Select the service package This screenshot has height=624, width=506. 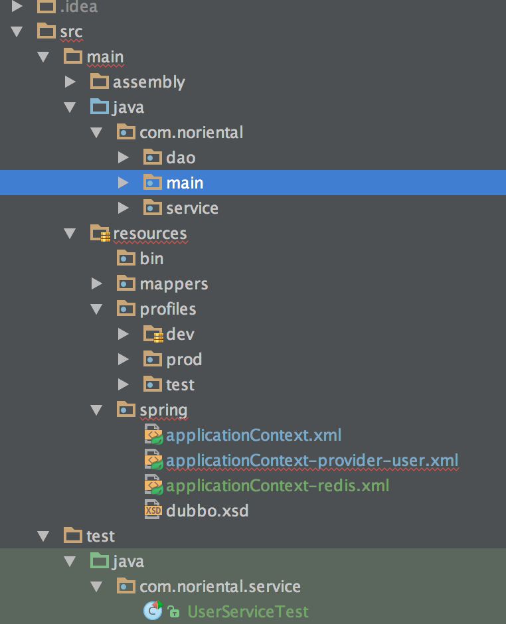tap(192, 208)
